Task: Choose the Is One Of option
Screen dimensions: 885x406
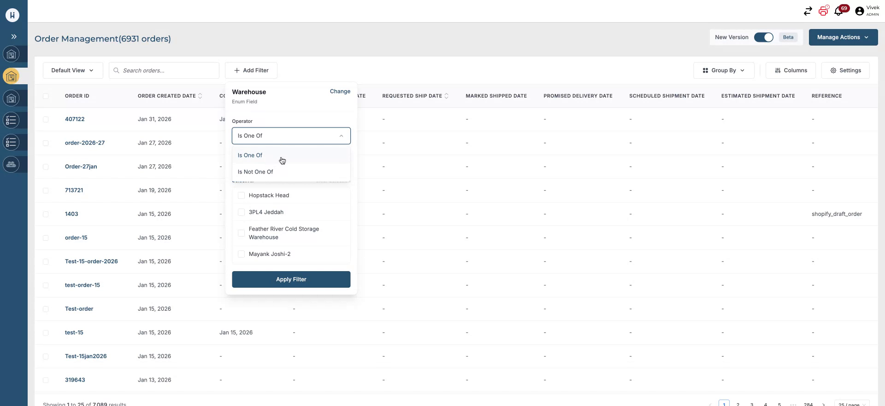Action: (250, 155)
